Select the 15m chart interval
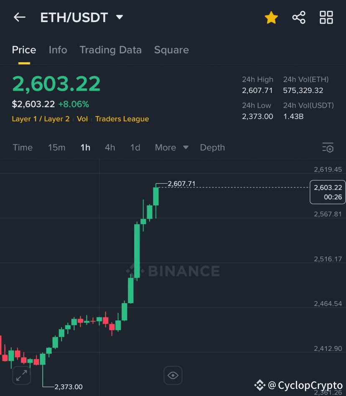 point(57,147)
